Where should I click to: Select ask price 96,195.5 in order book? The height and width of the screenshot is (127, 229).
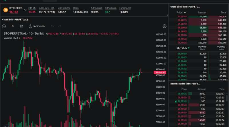click(x=182, y=43)
